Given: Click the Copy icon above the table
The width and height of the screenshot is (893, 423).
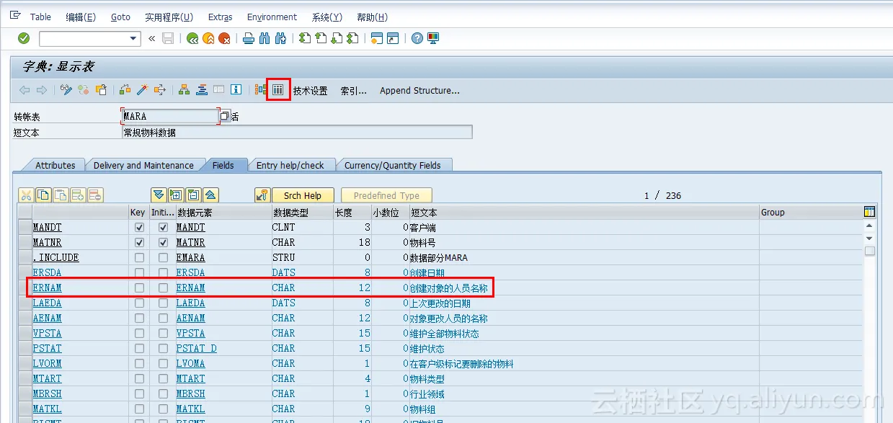Looking at the screenshot, I should tap(43, 195).
